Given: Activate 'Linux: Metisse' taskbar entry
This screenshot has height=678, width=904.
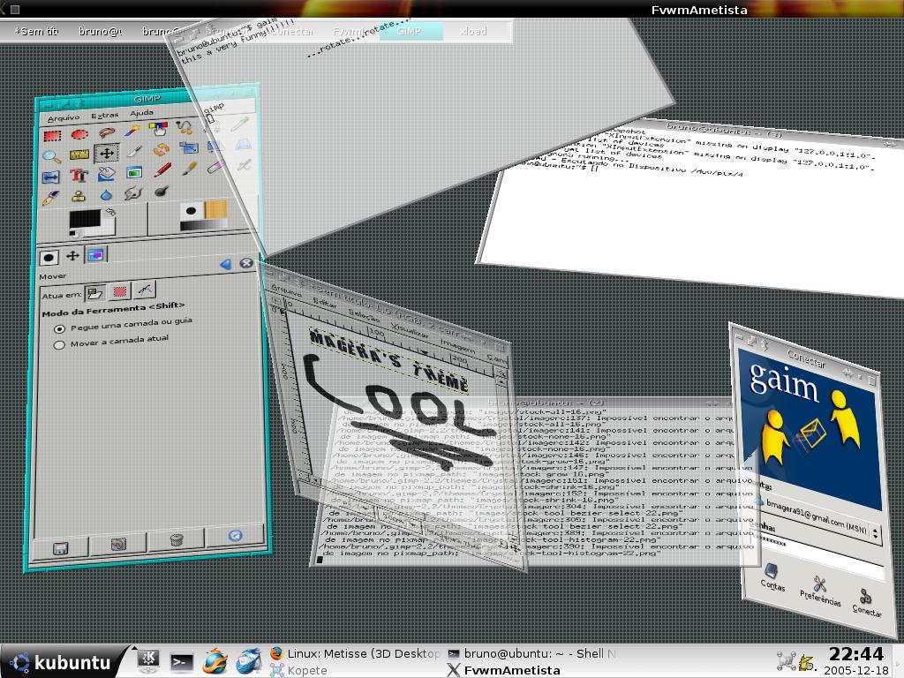Looking at the screenshot, I should point(355,654).
